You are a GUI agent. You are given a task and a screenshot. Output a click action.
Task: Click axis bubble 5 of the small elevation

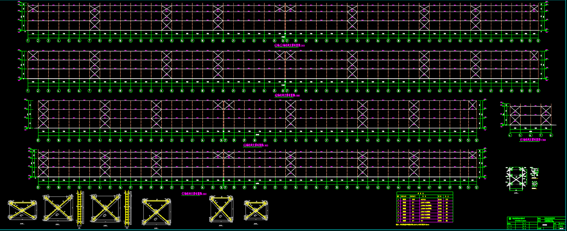point(520,135)
